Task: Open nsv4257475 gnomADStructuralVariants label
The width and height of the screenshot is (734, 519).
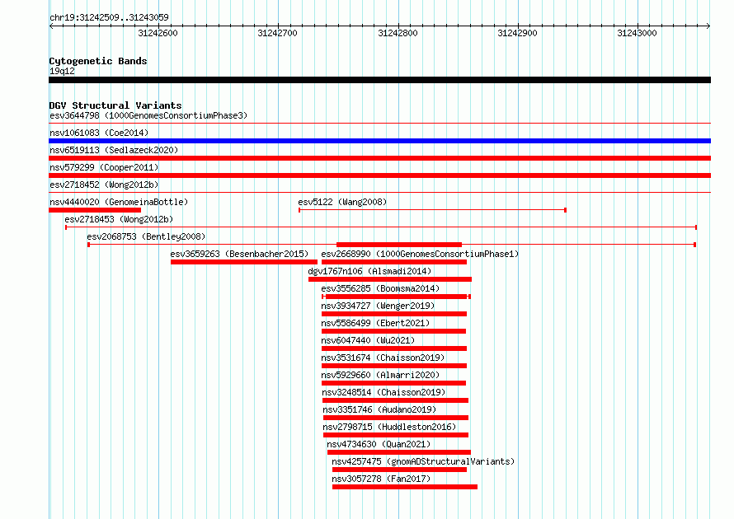Action: click(423, 461)
